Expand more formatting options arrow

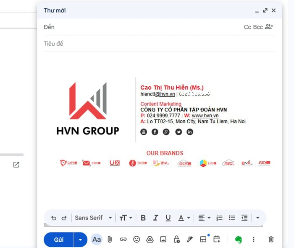tap(257, 218)
